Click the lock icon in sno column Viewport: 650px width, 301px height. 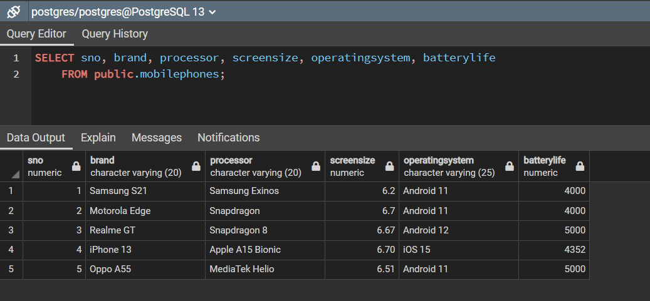76,166
